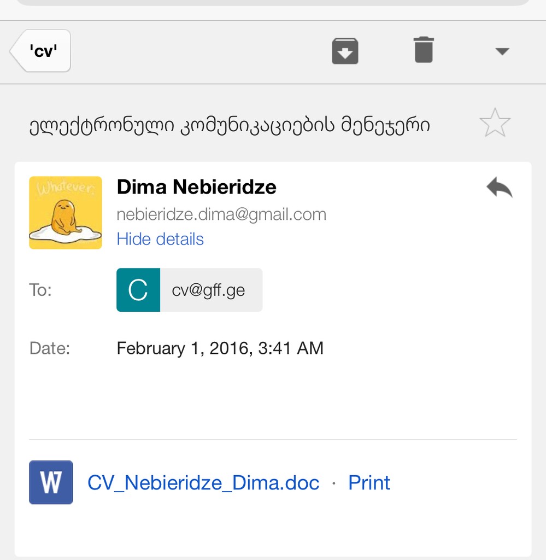Go back to the 'cv' search results
This screenshot has height=560, width=546.
40,51
